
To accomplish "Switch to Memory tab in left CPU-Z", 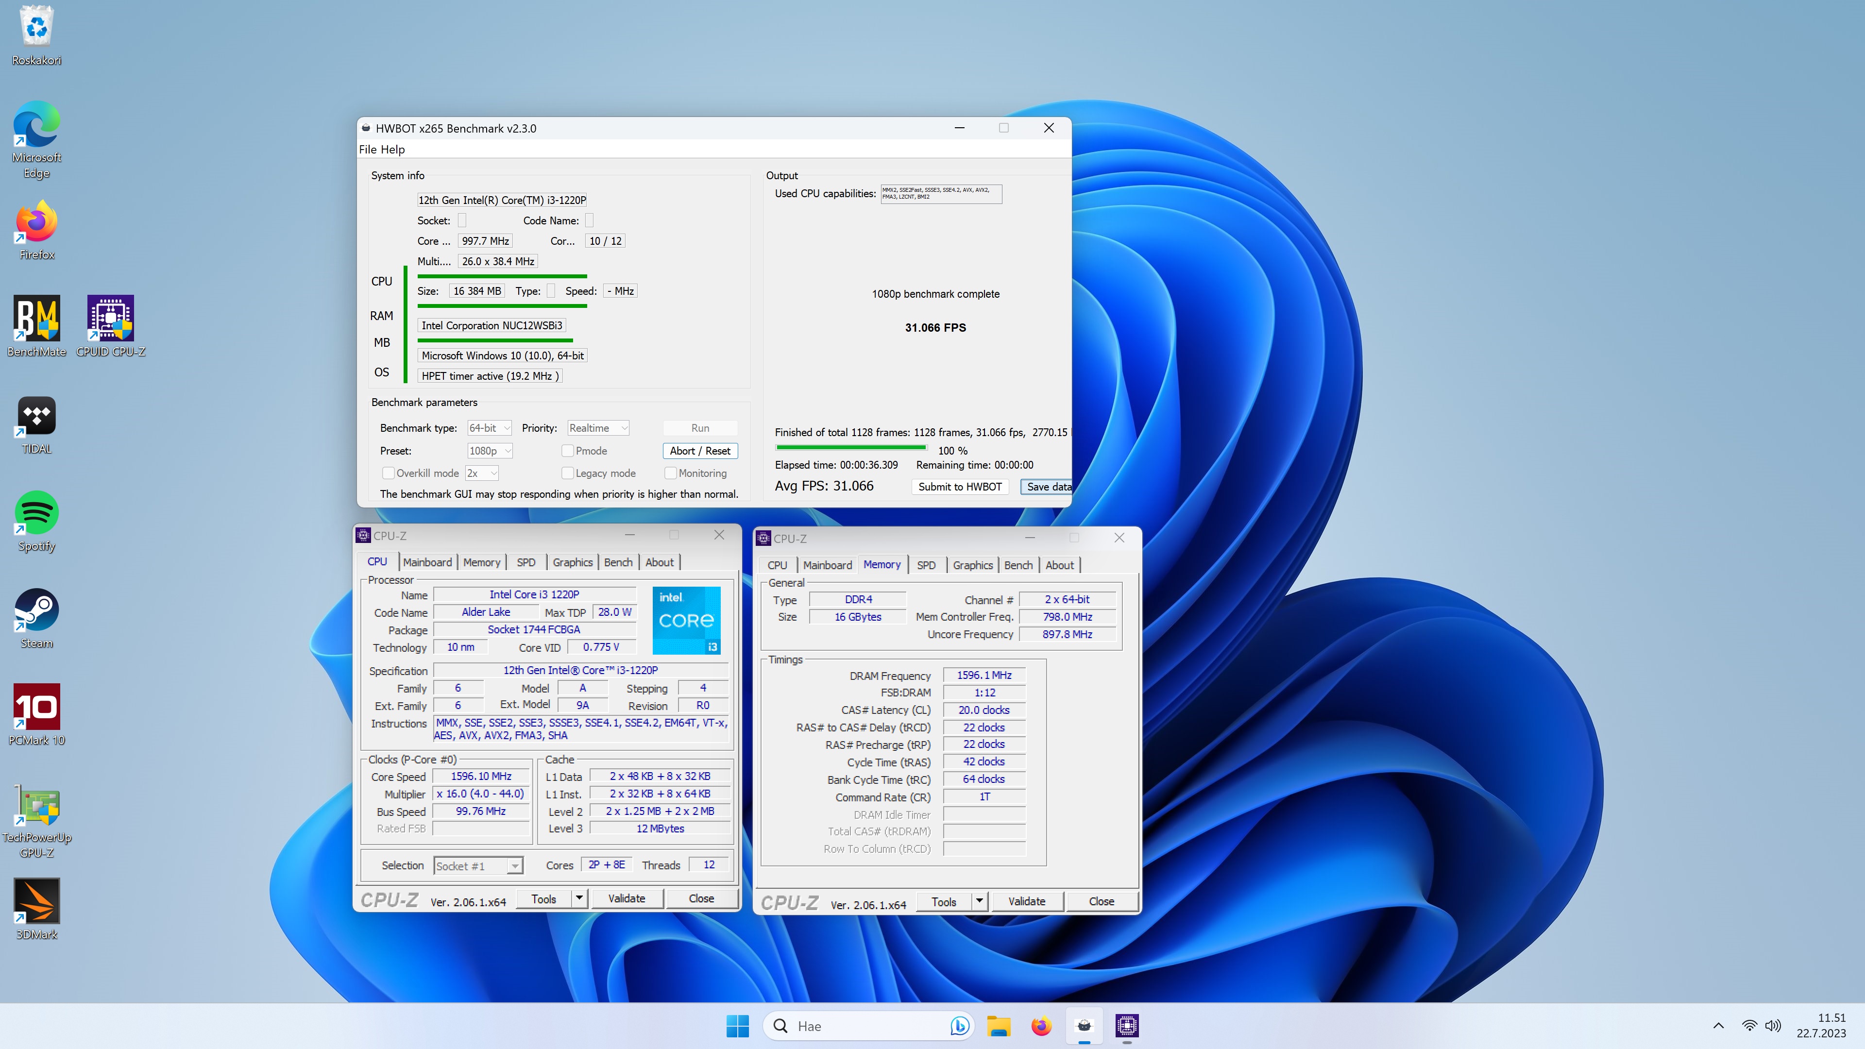I will (x=481, y=562).
